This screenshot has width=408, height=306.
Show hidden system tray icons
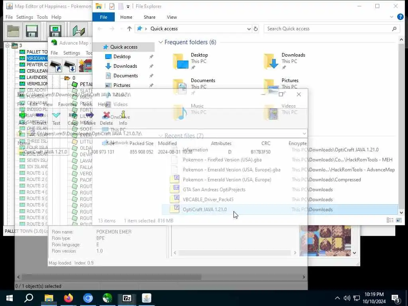(x=337, y=298)
